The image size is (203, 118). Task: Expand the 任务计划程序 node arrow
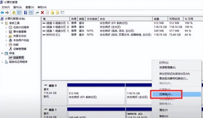[6, 27]
